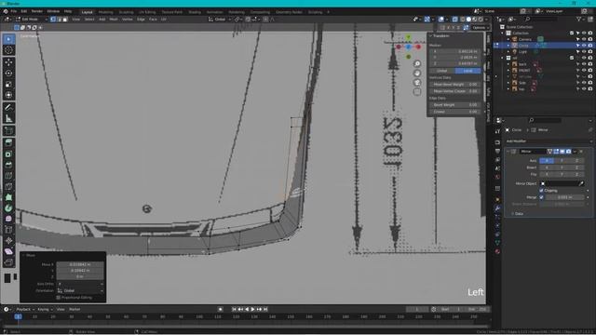
Task: Select the Smooth tool
Action: click(x=8, y=219)
